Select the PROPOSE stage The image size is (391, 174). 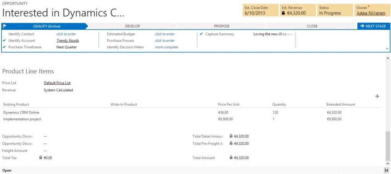coord(222,26)
